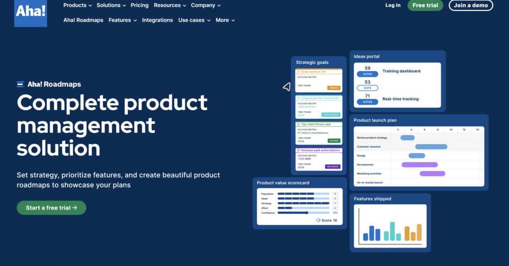The height and width of the screenshot is (266, 509).
Task: Click the heart score icon in scorecard
Action: 318,220
